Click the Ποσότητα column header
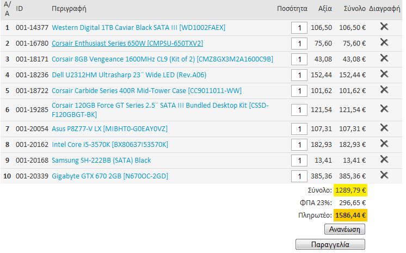 coord(292,9)
